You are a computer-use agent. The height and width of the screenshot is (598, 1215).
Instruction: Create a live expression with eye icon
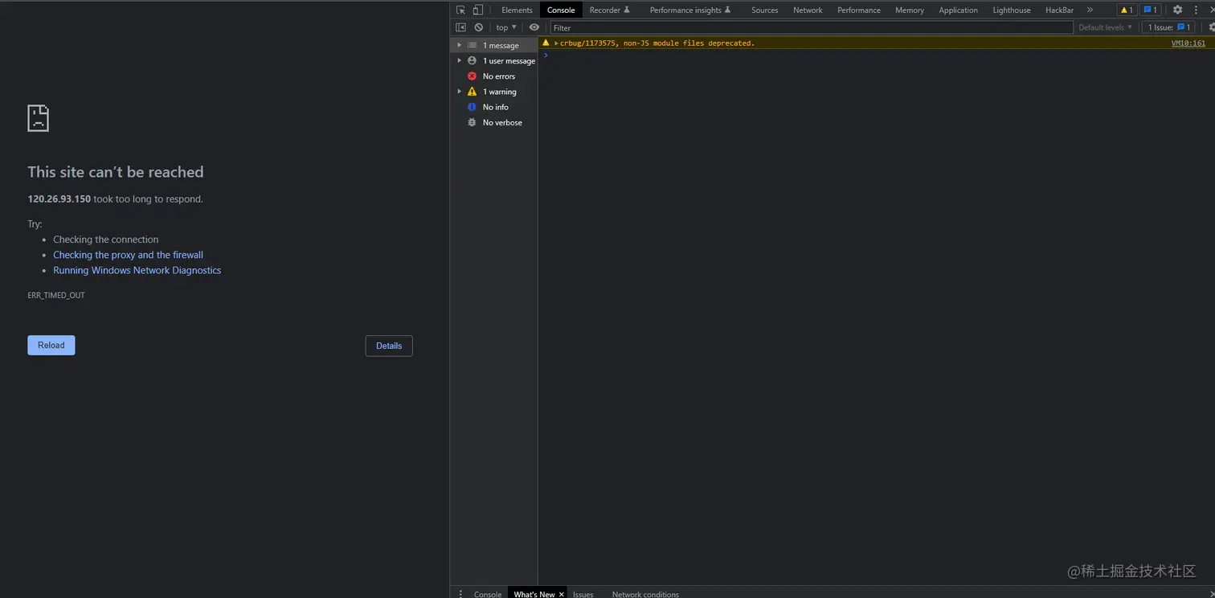coord(534,27)
